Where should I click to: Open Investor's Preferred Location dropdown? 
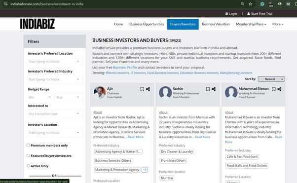point(55,61)
